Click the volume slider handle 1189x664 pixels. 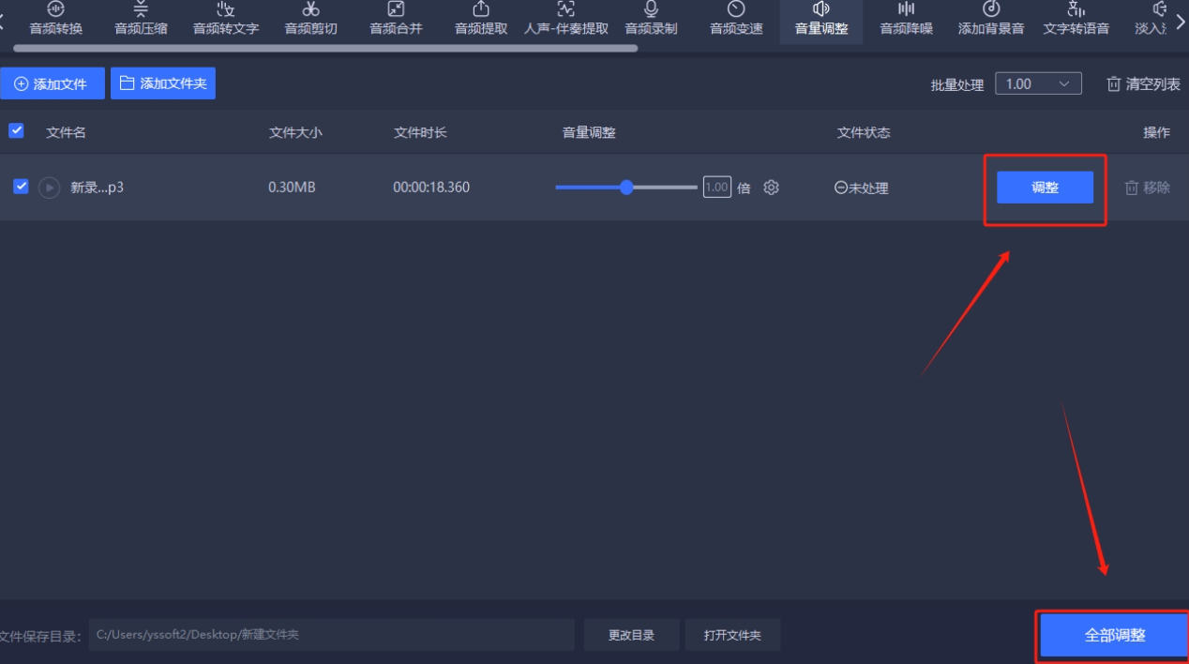pos(626,188)
